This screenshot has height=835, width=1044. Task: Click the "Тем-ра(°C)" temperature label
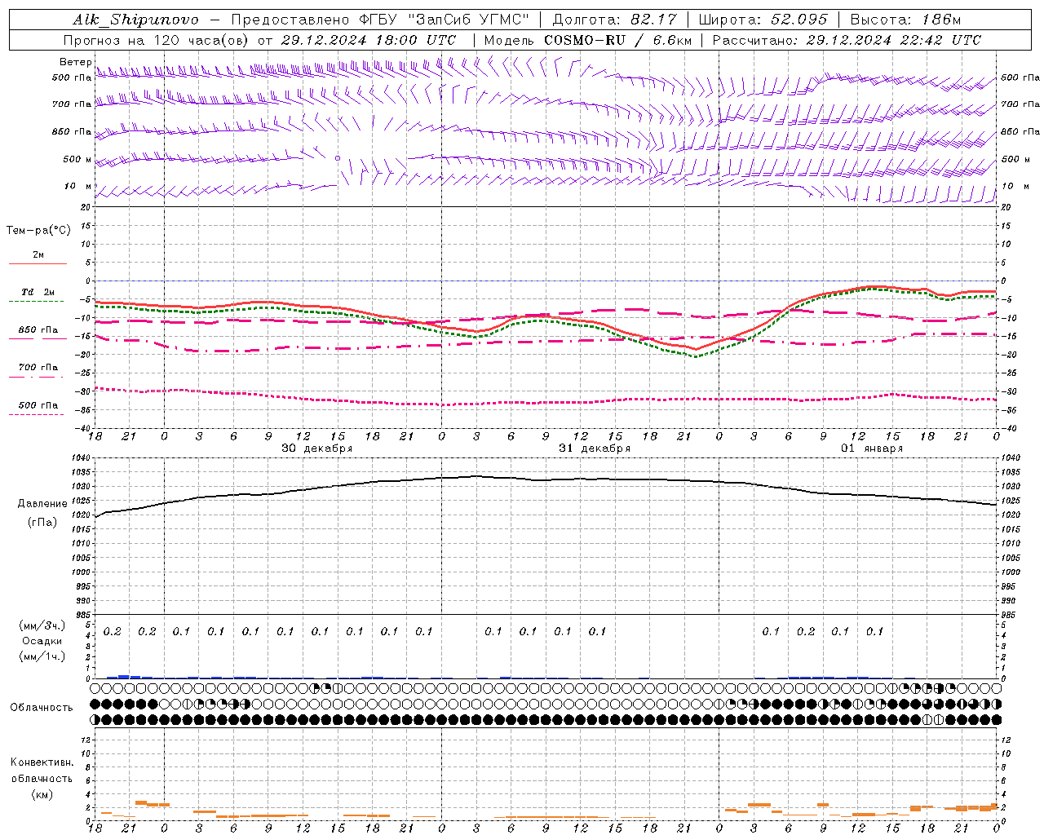click(38, 231)
